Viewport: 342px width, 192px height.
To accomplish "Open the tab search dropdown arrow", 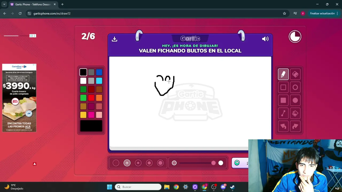I will pyautogui.click(x=4, y=4).
